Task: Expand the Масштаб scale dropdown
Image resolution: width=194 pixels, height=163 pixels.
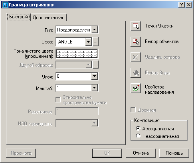Action: pos(95,88)
